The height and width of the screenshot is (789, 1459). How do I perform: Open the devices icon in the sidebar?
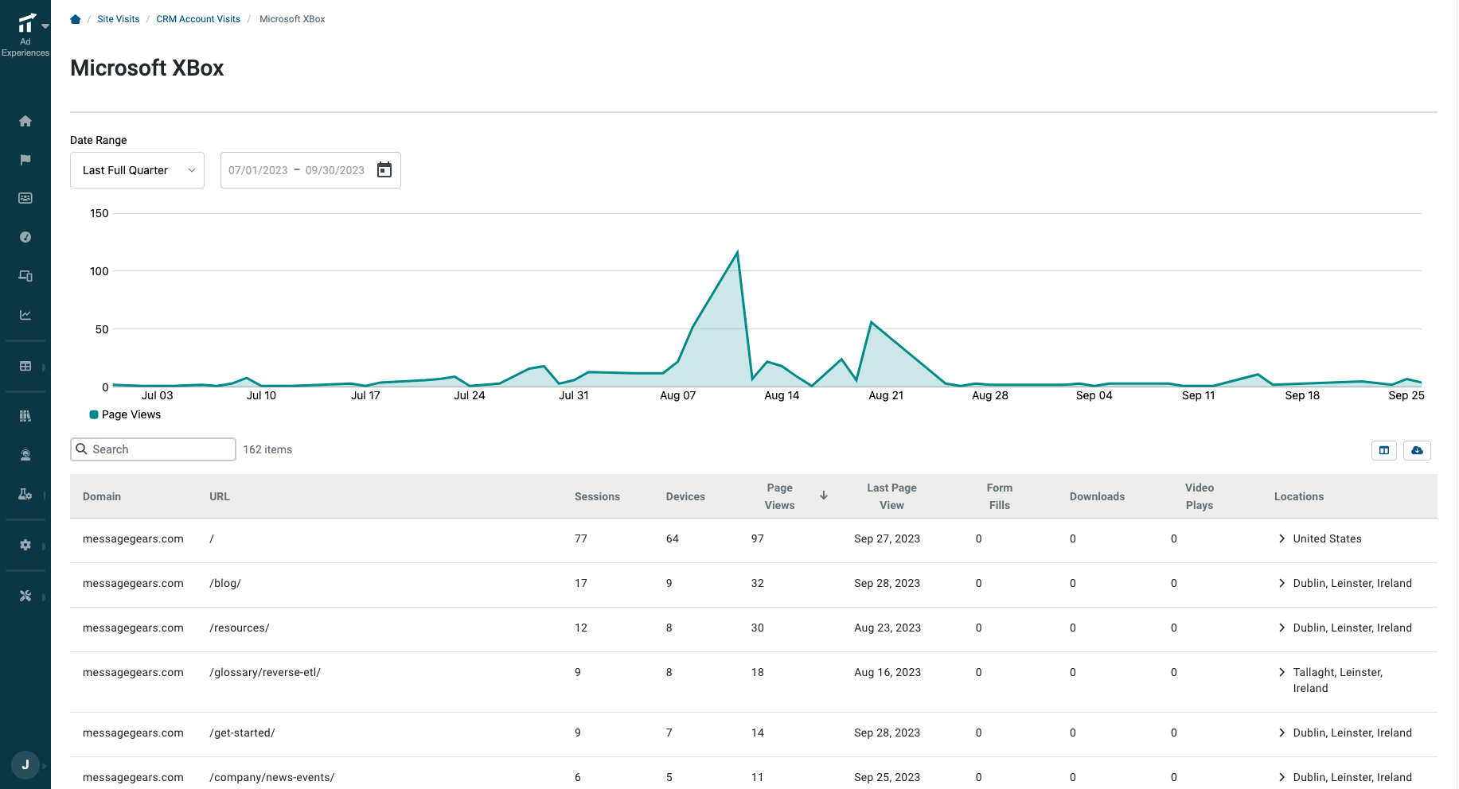pyautogui.click(x=25, y=276)
